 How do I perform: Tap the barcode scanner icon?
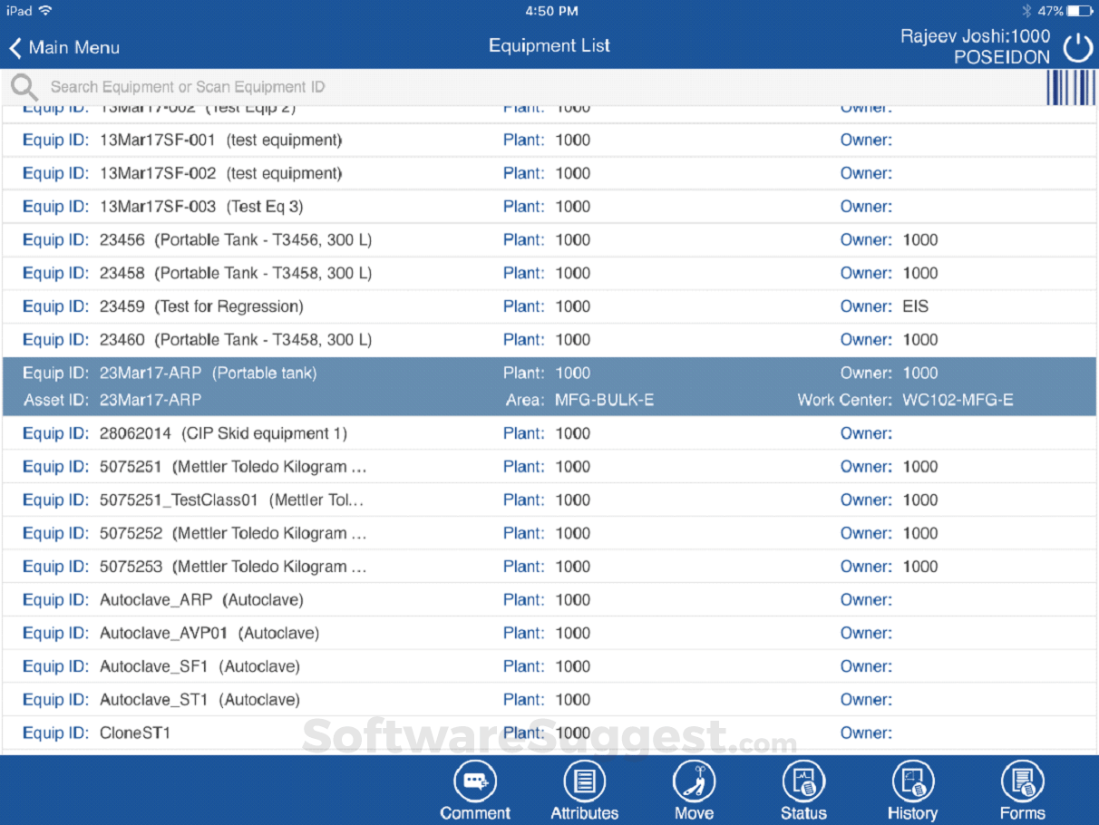pos(1071,87)
